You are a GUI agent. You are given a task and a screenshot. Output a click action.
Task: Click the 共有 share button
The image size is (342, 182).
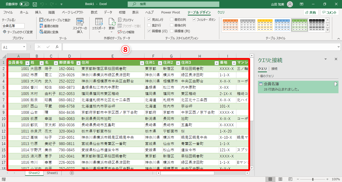pyautogui.click(x=311, y=12)
